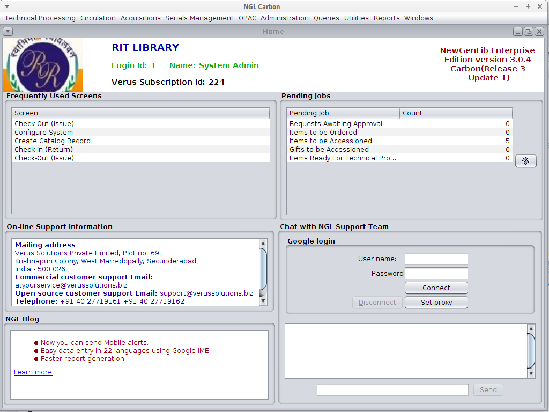Open the OPAC menu
The width and height of the screenshot is (549, 412).
pos(247,18)
